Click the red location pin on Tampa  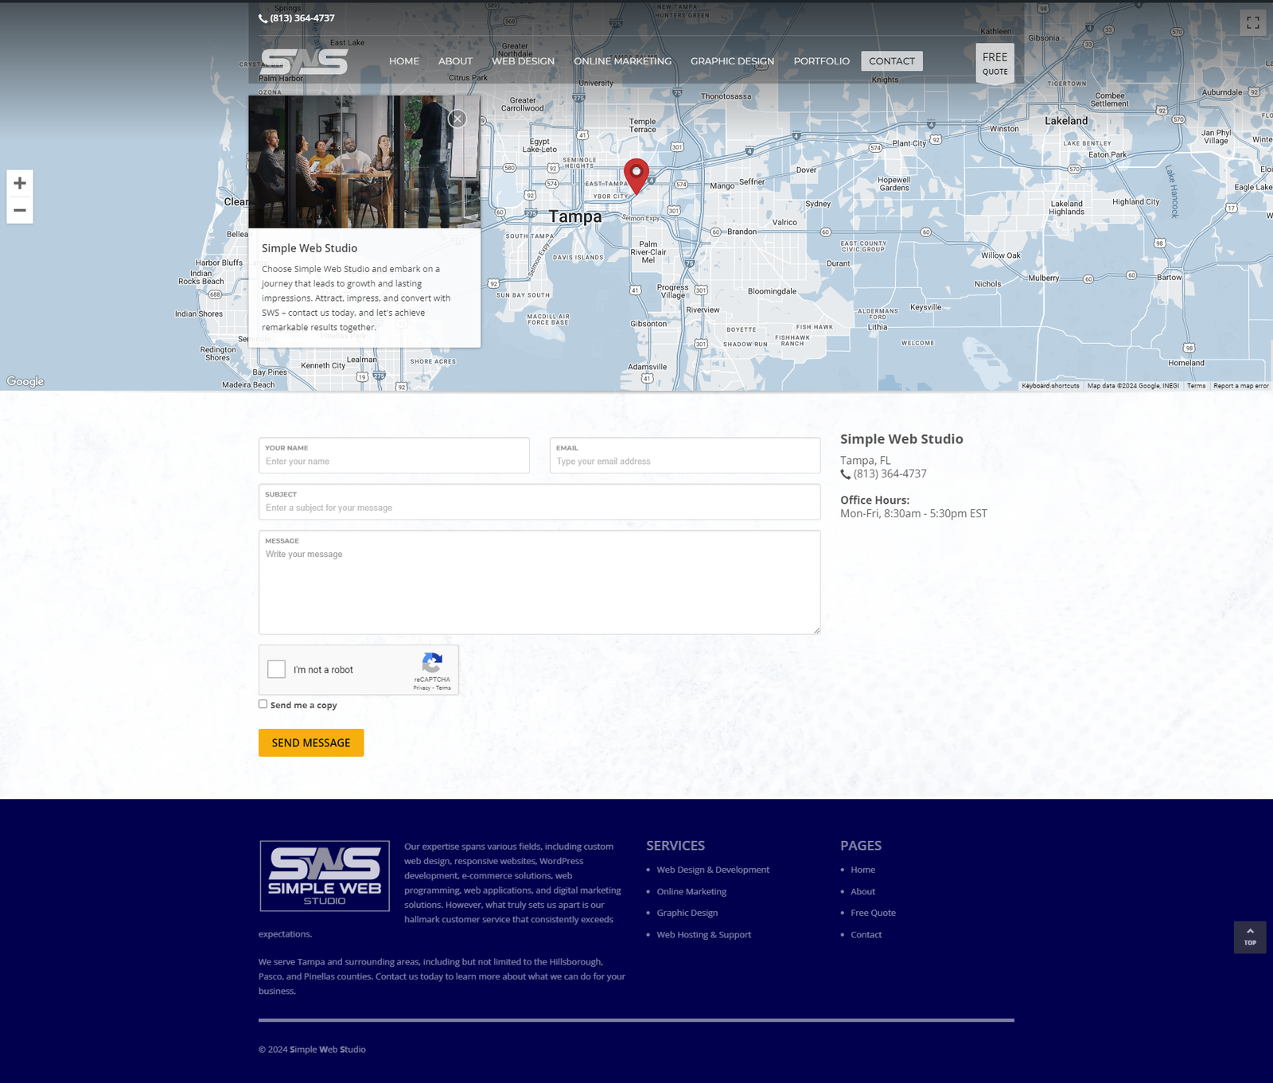point(636,176)
